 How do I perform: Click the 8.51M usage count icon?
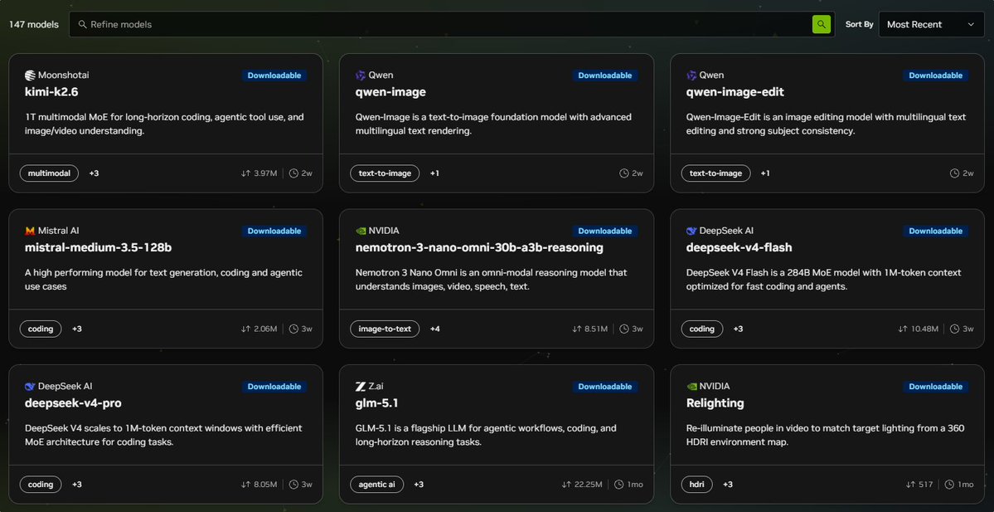[577, 329]
